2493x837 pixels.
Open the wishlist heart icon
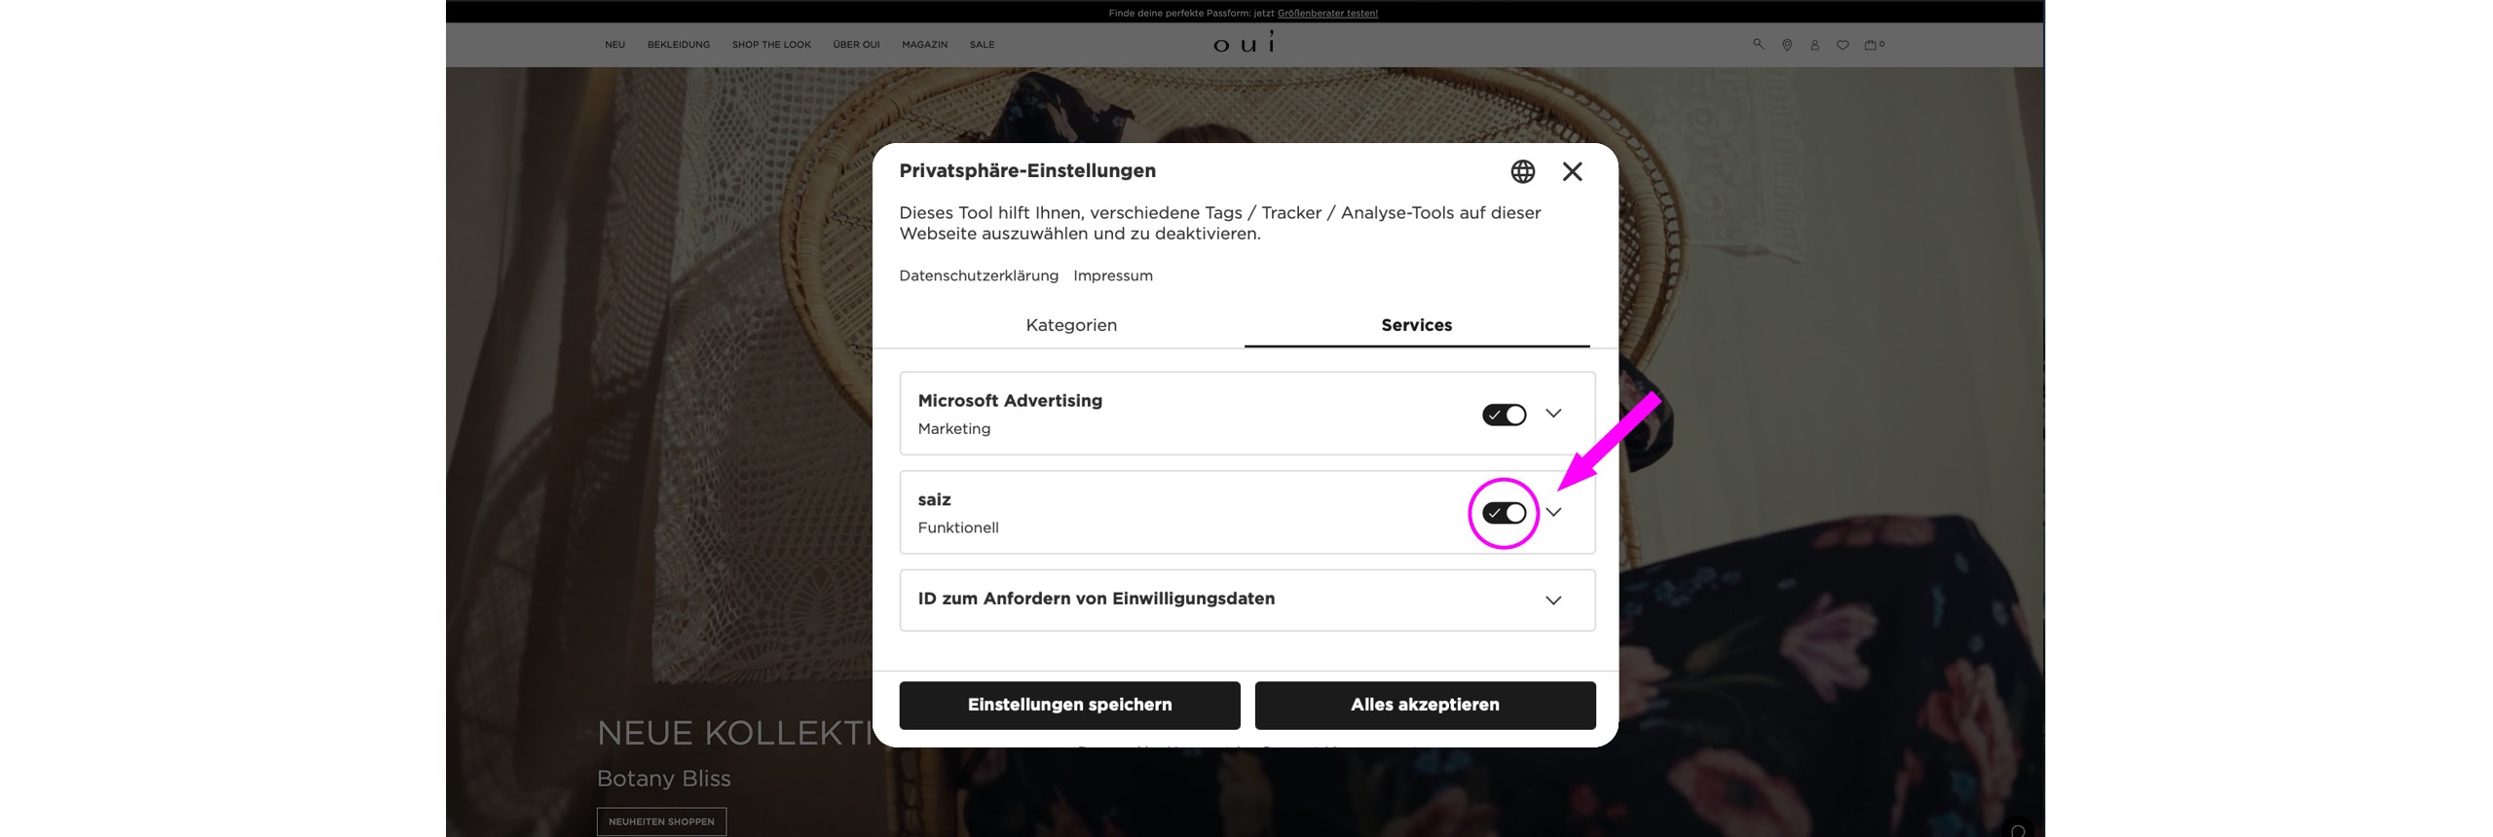click(x=1842, y=45)
